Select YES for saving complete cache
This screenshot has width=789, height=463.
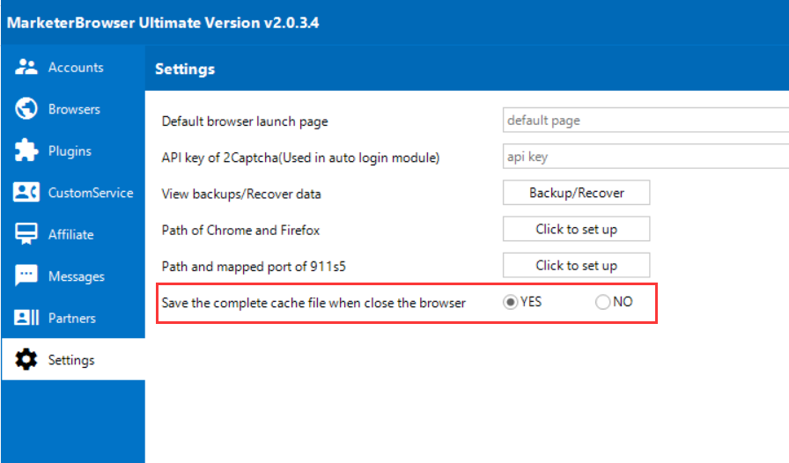[510, 302]
